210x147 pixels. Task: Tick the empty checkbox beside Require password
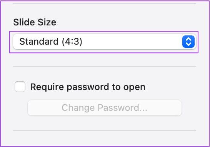(x=20, y=87)
